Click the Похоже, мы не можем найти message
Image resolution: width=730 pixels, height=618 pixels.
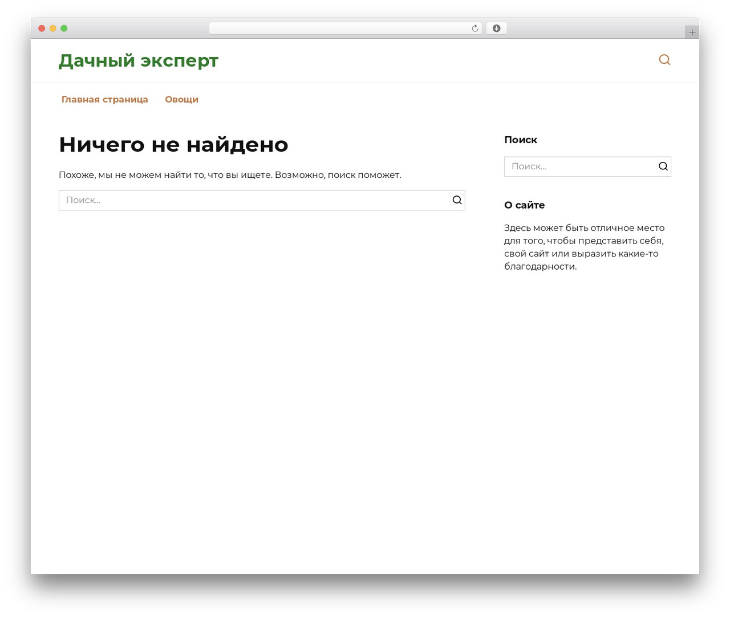(x=230, y=175)
